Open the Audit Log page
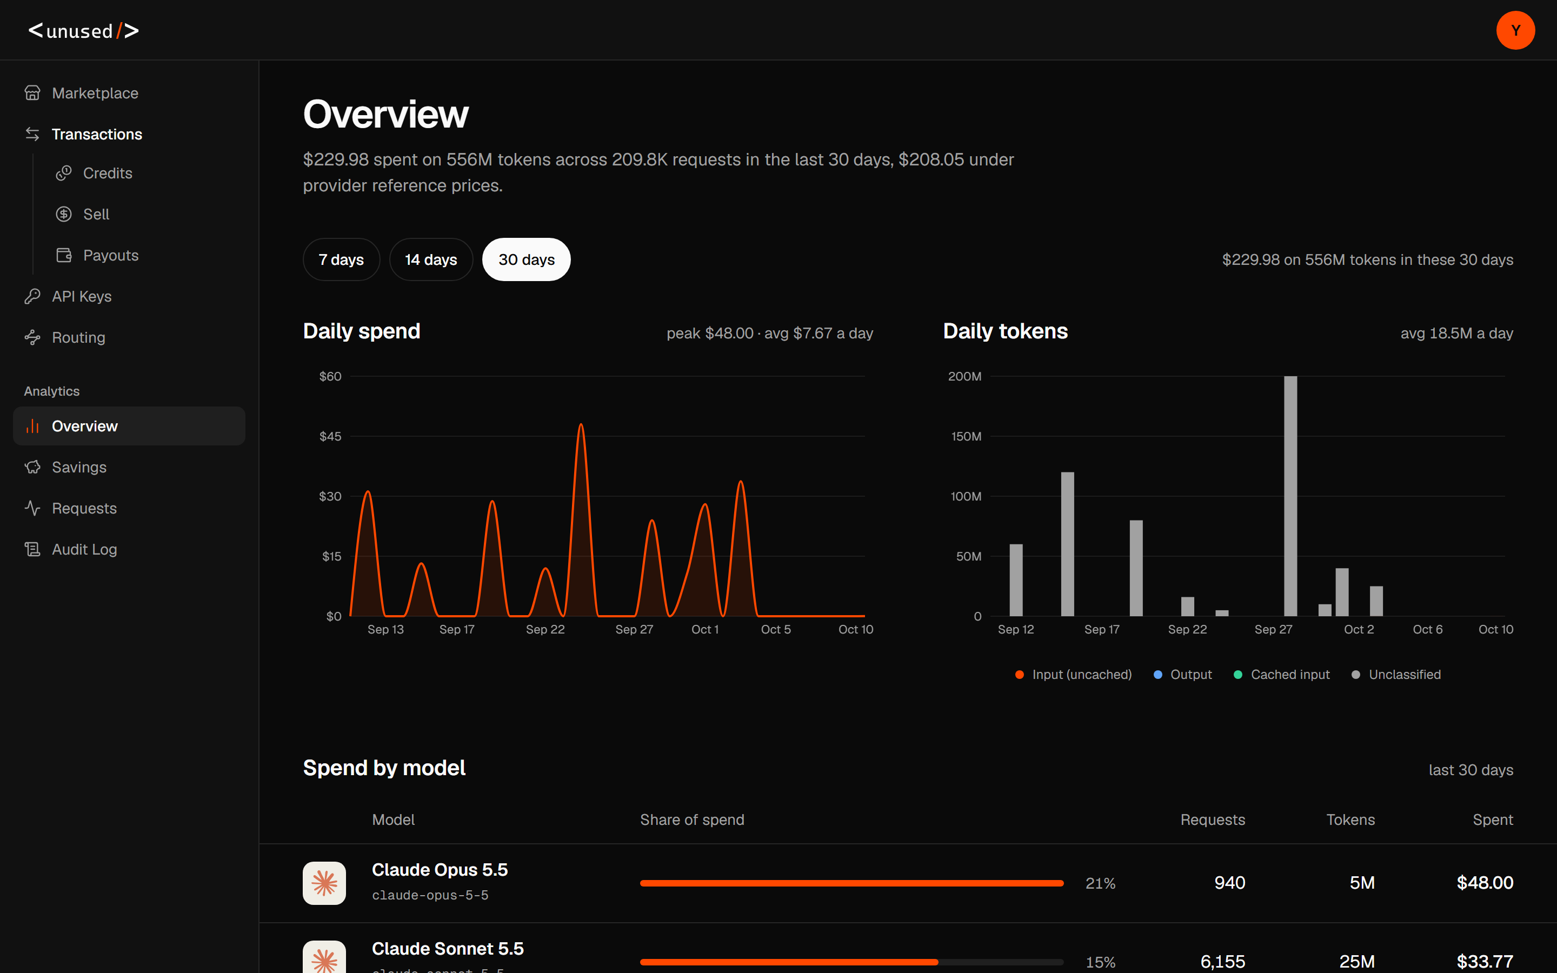Image resolution: width=1557 pixels, height=973 pixels. (129, 550)
